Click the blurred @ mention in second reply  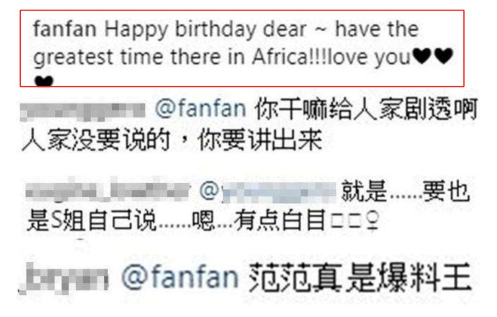point(268,191)
